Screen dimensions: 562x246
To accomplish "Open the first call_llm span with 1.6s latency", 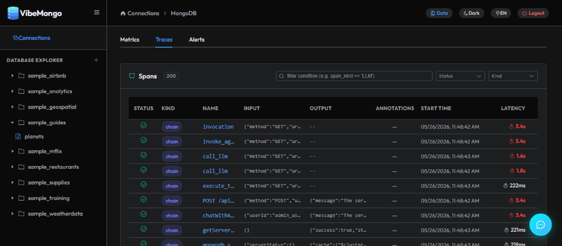I will (215, 156).
